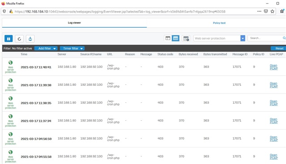Refresh the log viewer
Viewport: 286px width, 164px height.
(19, 38)
